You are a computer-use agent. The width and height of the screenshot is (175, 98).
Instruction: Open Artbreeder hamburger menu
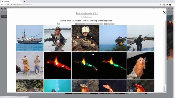[173, 8]
